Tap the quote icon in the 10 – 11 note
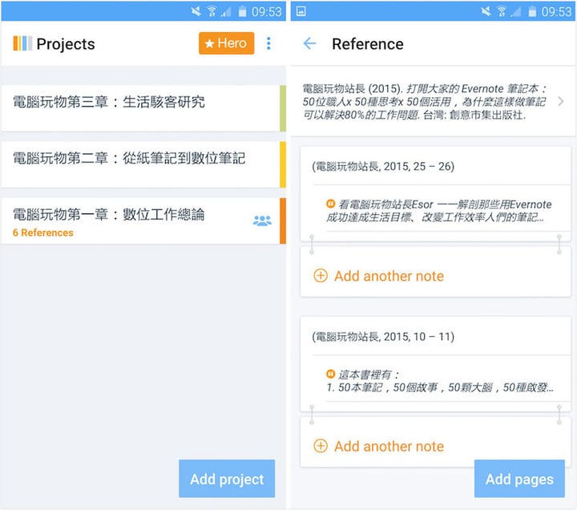This screenshot has width=577, height=510. point(330,374)
